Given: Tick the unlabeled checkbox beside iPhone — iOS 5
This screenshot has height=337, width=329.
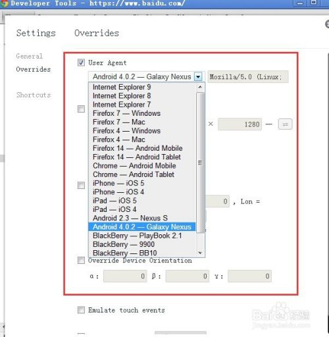Looking at the screenshot, I should pos(81,185).
